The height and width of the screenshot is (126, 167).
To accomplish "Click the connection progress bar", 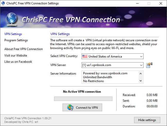I will click(x=83, y=99).
